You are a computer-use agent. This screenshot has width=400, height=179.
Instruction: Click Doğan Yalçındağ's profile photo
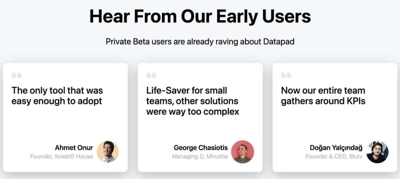377,152
